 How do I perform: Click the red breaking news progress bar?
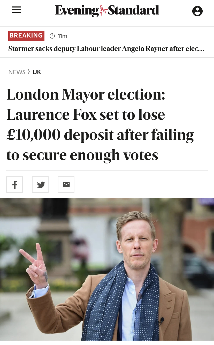(x=35, y=57)
